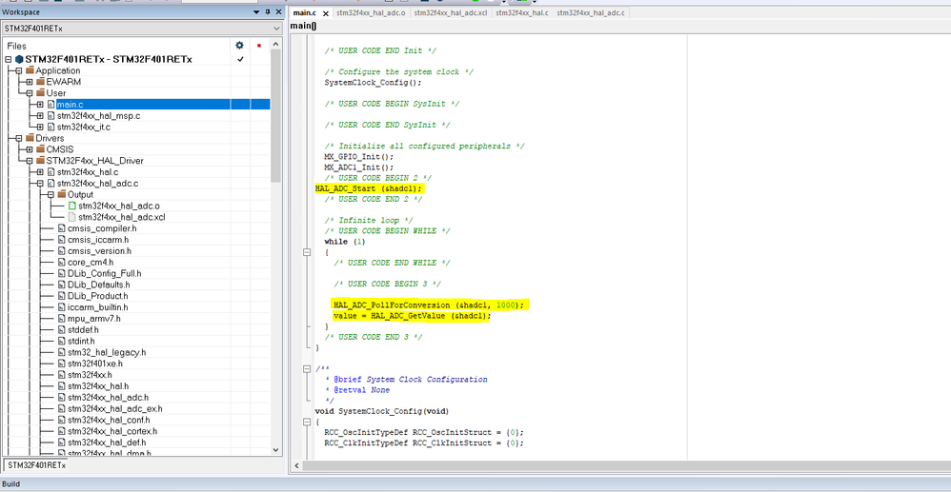
Task: Collapse the while loop code fold marker
Action: tap(306, 252)
